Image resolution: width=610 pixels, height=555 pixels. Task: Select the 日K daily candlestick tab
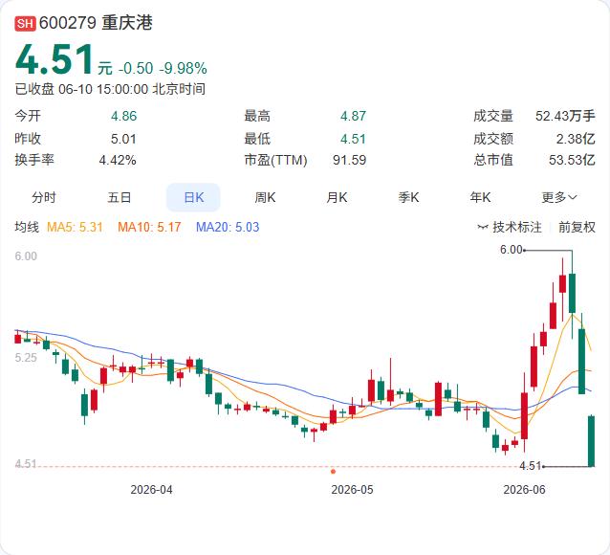pos(193,197)
